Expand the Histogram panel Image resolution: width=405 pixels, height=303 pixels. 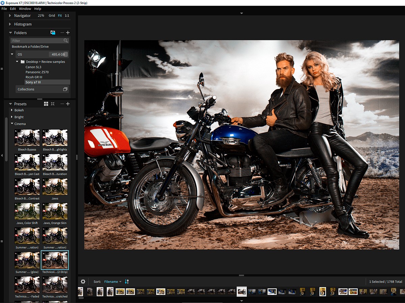23,24
